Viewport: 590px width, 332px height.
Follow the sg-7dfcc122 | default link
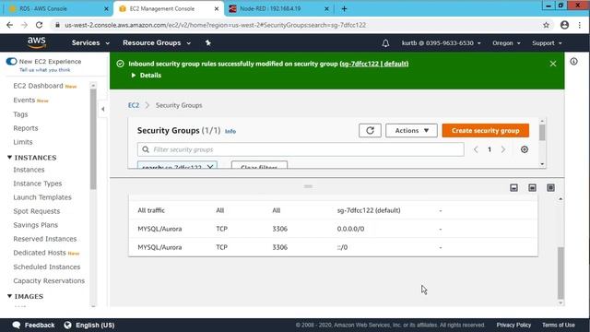[x=374, y=64]
